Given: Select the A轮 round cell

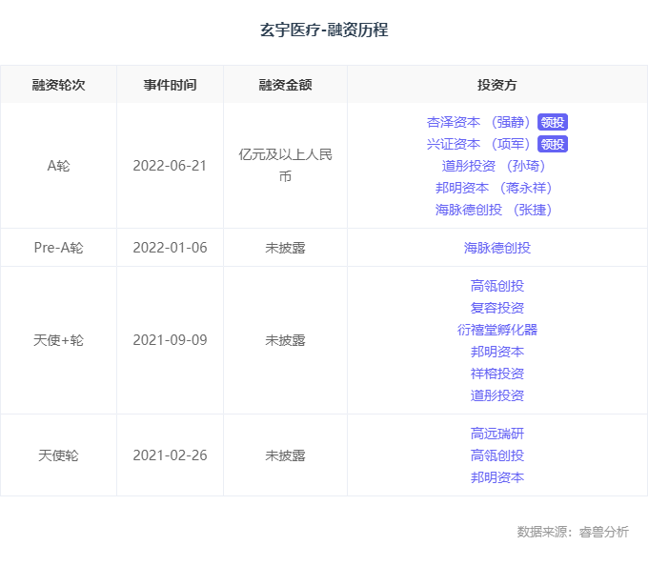Looking at the screenshot, I should pyautogui.click(x=59, y=166).
